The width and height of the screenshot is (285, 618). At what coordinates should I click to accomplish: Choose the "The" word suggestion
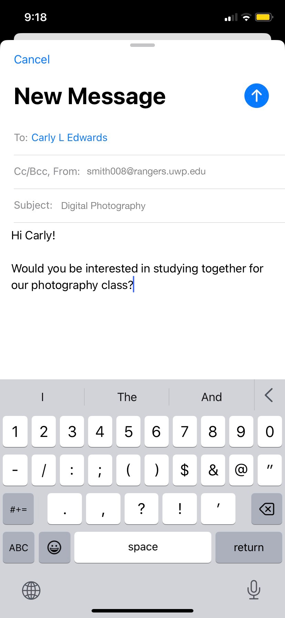tap(127, 397)
